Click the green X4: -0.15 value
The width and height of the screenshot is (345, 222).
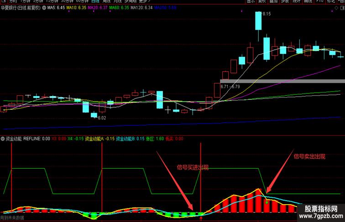[75, 139]
